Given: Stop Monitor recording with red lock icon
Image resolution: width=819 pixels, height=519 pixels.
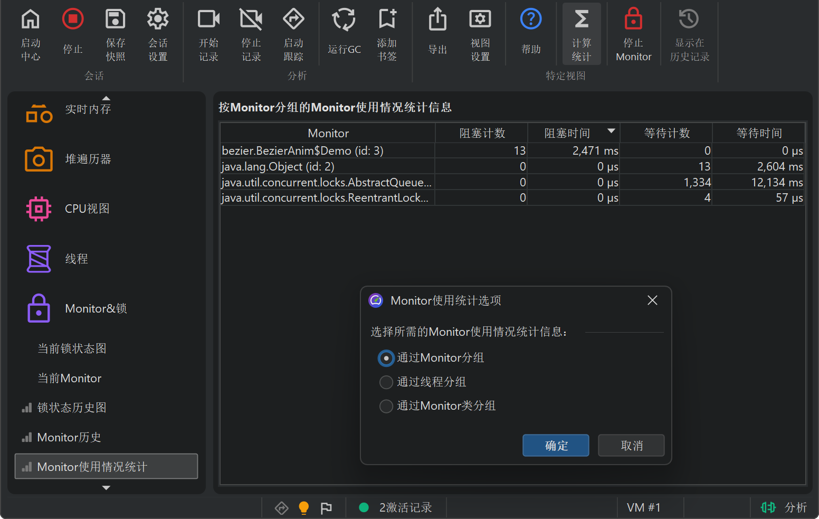Looking at the screenshot, I should click(x=633, y=20).
